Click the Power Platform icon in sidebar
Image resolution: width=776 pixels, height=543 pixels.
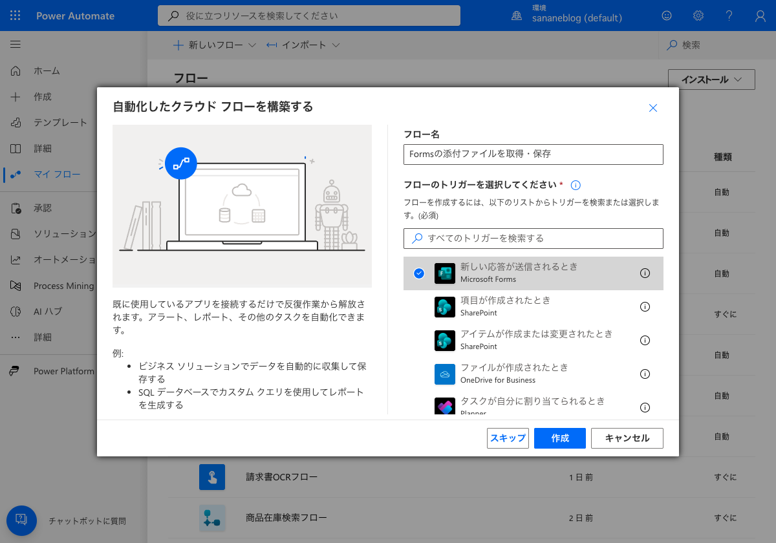click(x=16, y=371)
